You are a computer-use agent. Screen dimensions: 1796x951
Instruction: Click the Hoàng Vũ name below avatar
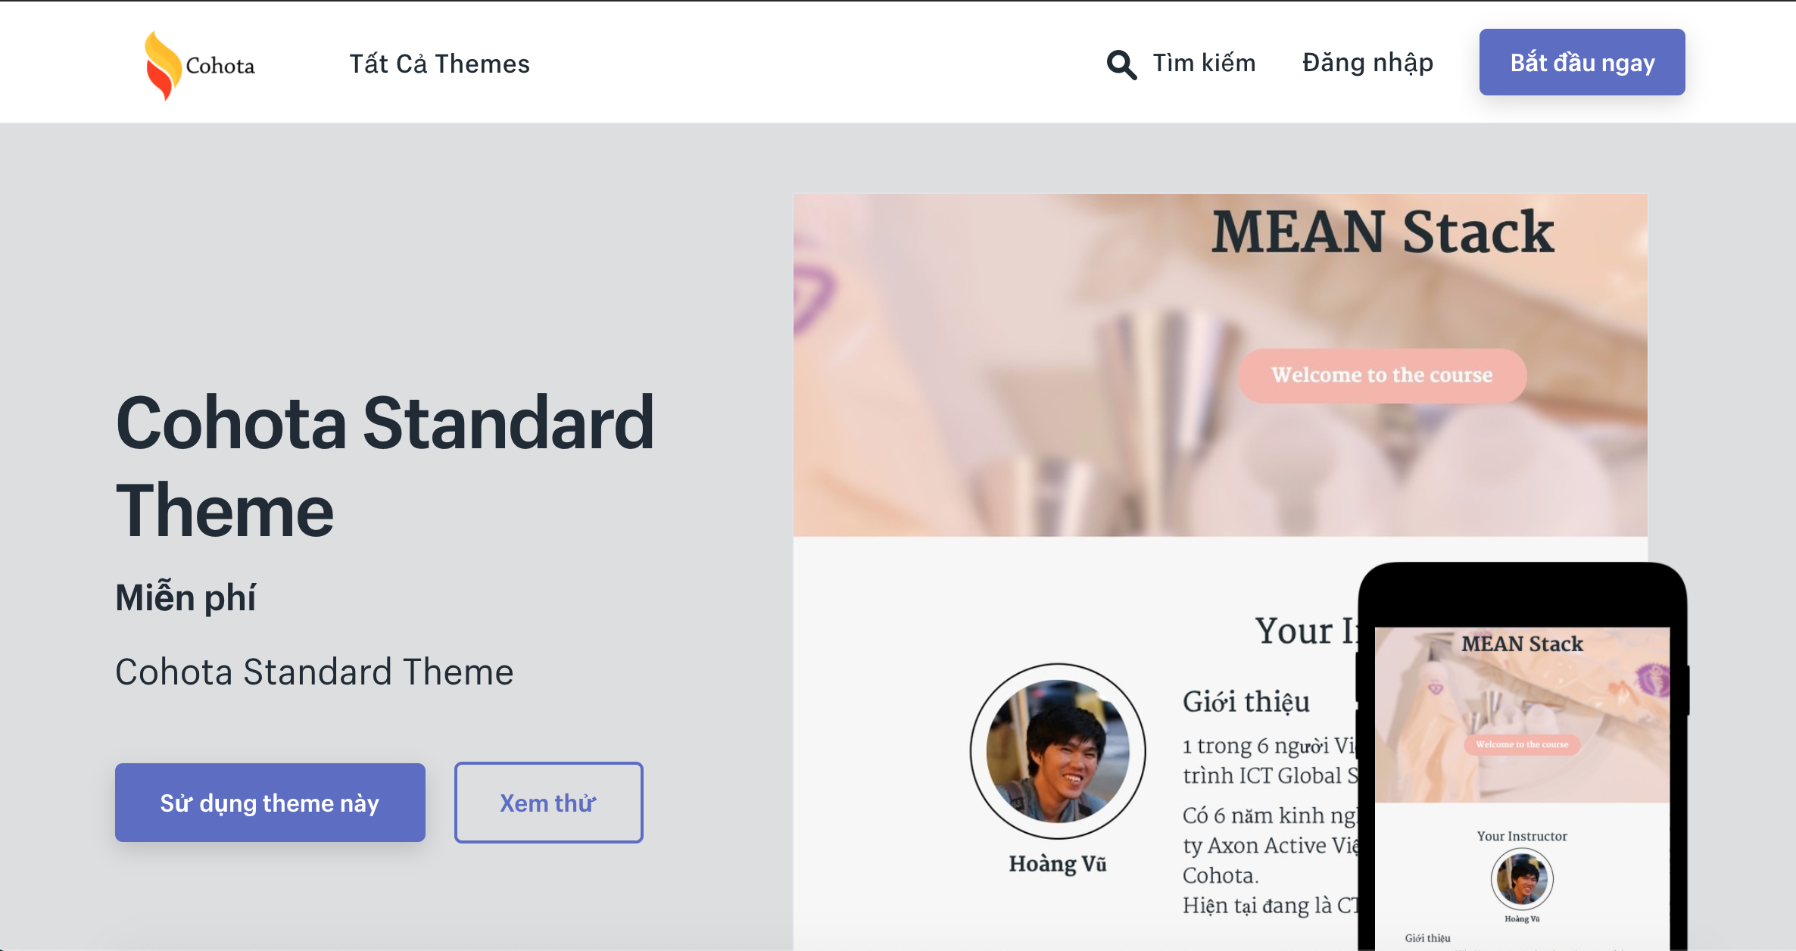[1058, 864]
